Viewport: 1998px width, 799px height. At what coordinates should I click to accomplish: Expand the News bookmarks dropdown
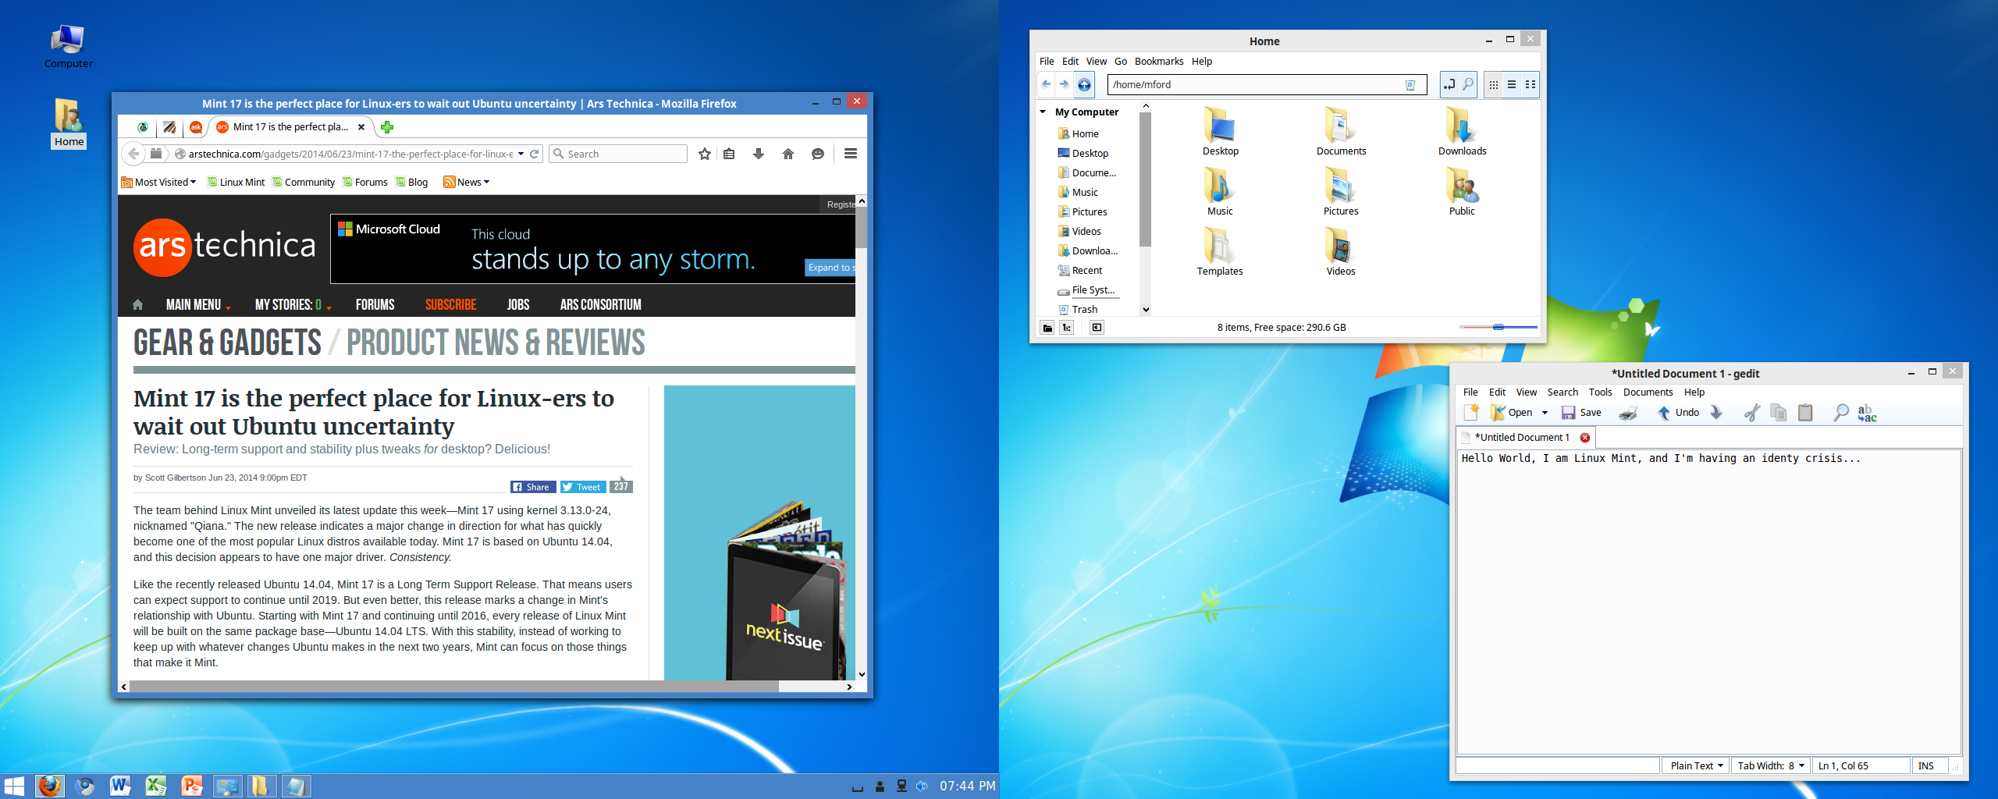467,182
